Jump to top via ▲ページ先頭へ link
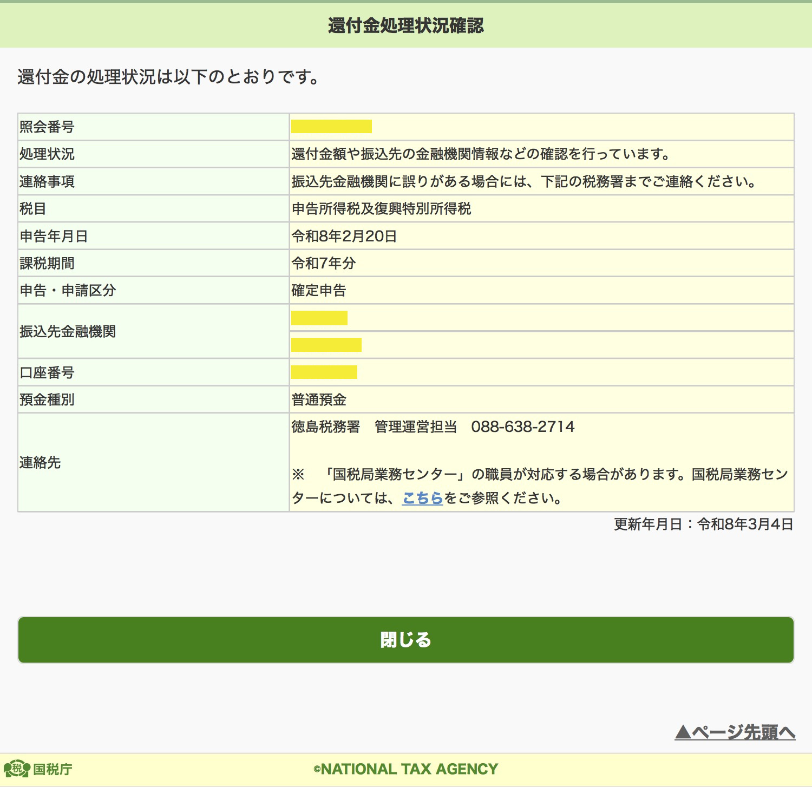The width and height of the screenshot is (812, 787). tap(735, 732)
